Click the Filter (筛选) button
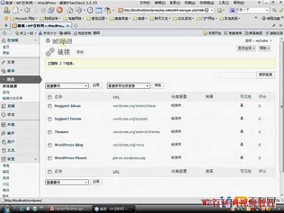Image resolution: width=284 pixels, height=213 pixels. point(157,85)
